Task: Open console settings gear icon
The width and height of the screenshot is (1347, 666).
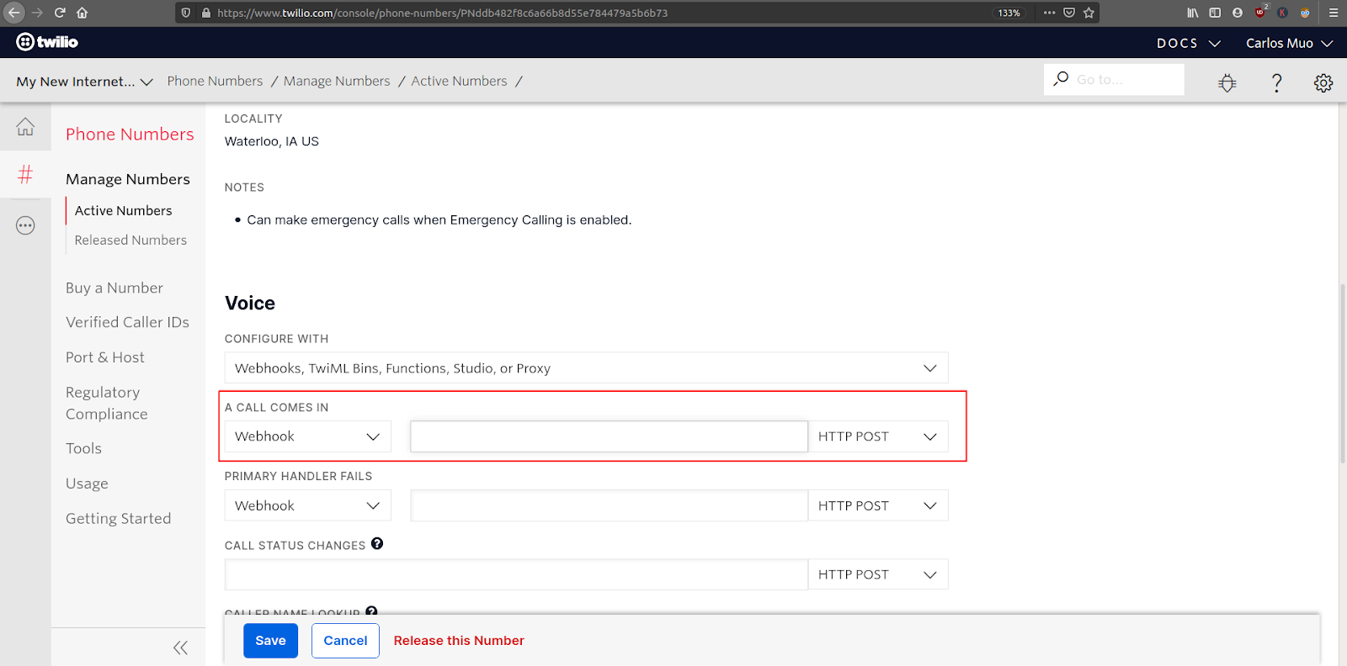Action: [1323, 82]
